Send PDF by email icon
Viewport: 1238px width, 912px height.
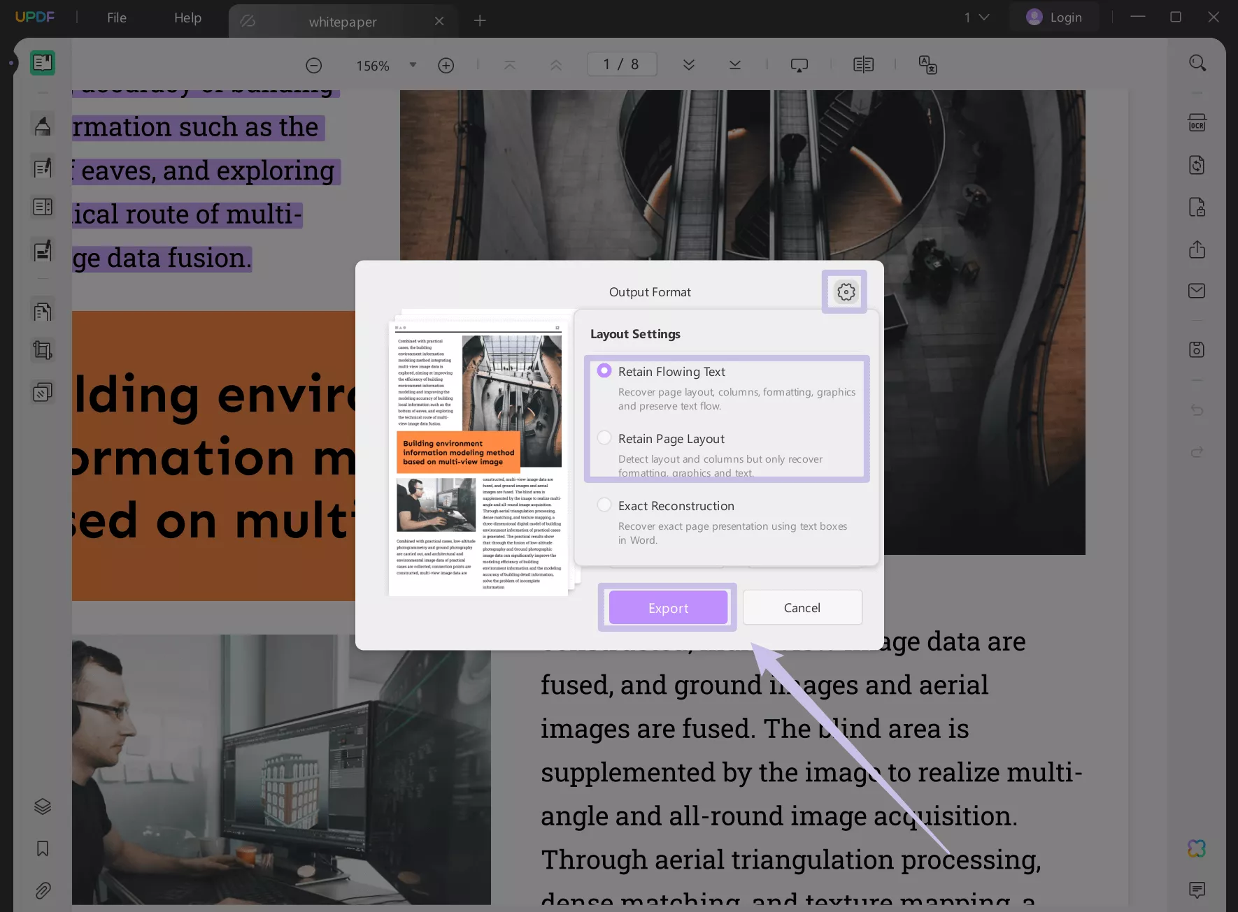point(1197,291)
